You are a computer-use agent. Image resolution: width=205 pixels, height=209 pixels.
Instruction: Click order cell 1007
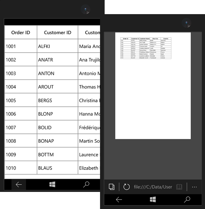click(x=21, y=127)
